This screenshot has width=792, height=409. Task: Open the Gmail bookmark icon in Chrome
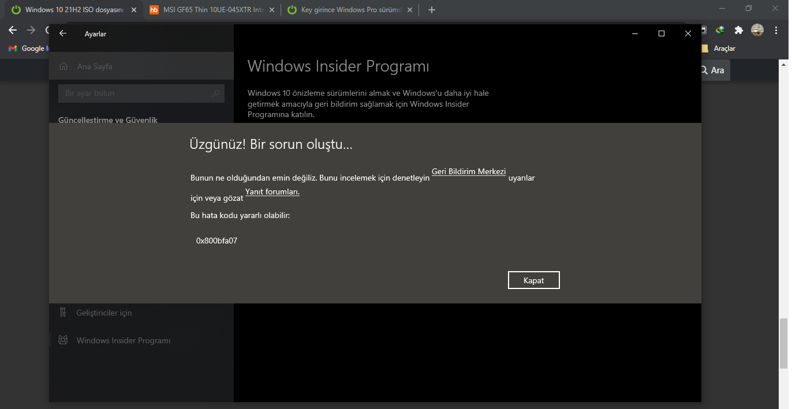tap(13, 48)
